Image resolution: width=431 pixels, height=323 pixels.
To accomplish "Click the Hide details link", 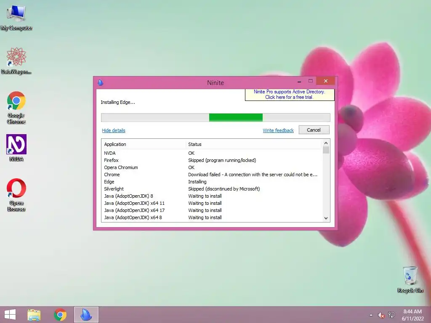I will point(114,130).
